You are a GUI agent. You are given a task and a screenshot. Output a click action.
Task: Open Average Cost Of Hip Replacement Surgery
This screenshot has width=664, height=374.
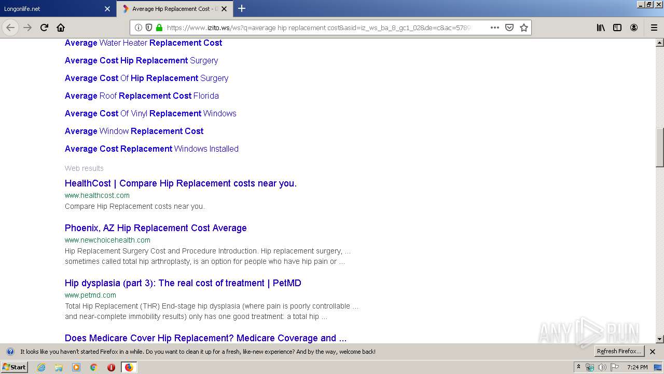(x=146, y=78)
